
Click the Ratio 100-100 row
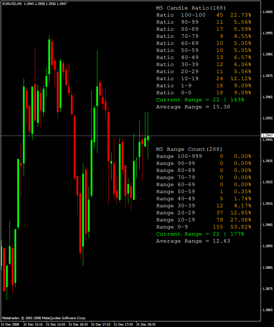[203, 15]
